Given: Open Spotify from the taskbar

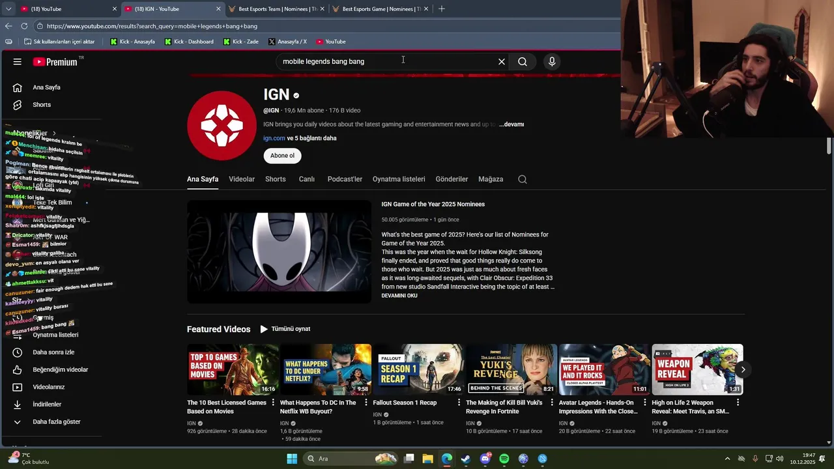Looking at the screenshot, I should pyautogui.click(x=504, y=459).
